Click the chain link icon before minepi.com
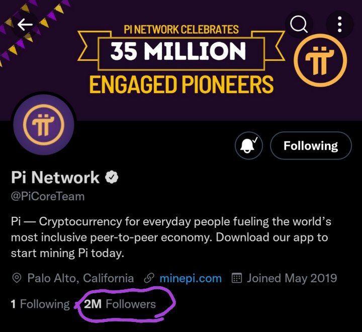The width and height of the screenshot is (362, 332). (x=149, y=278)
